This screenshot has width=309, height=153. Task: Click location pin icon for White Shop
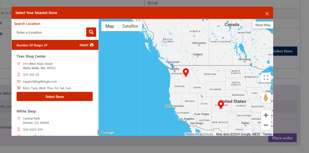pos(19,118)
